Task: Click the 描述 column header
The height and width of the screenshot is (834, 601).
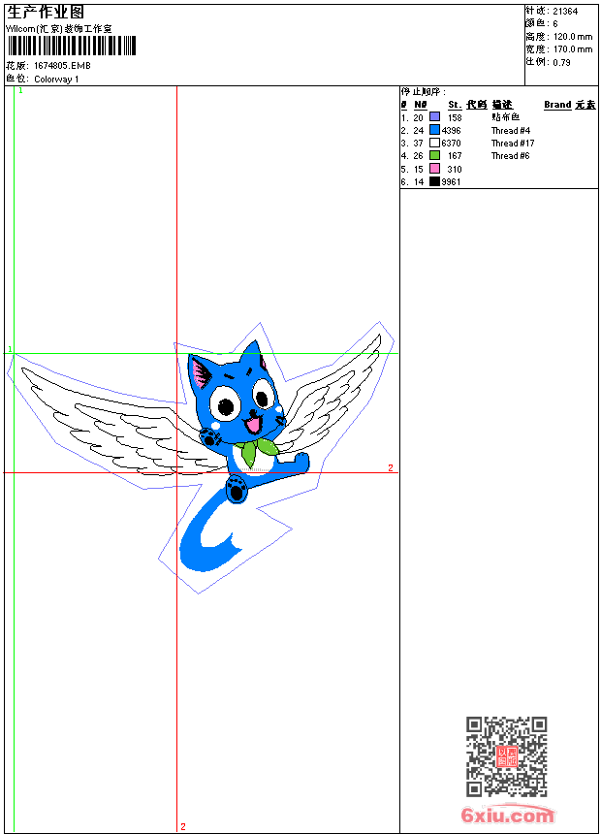Action: coord(502,105)
